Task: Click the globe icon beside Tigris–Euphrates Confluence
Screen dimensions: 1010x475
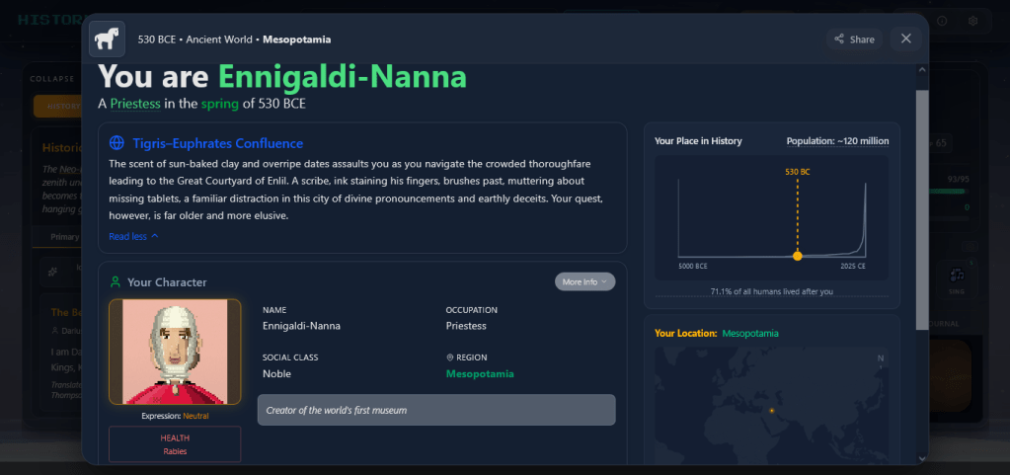Action: coord(117,143)
